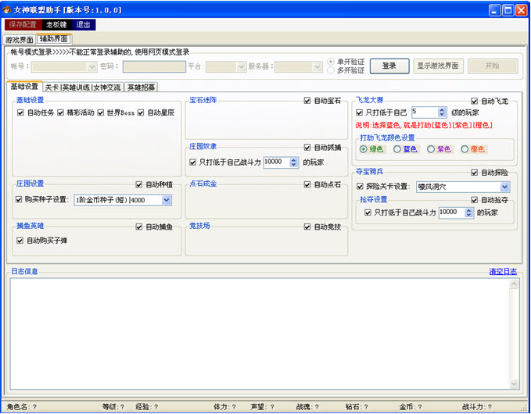The height and width of the screenshot is (414, 531).
Task: Click 退出 in the top menu
Action: [84, 25]
